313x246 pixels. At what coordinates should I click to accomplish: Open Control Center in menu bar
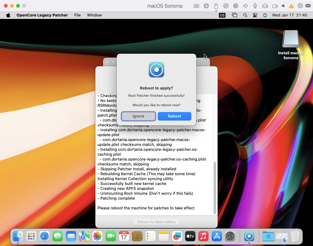255,15
